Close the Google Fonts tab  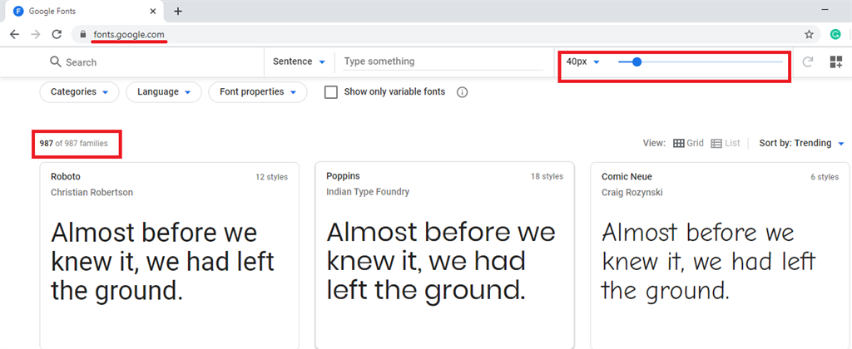point(154,11)
